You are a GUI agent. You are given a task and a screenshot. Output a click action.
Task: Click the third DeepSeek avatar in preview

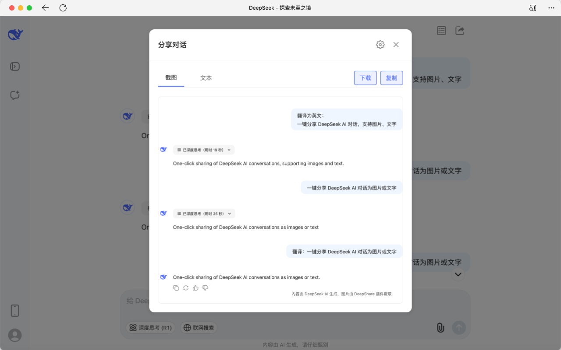(x=163, y=277)
